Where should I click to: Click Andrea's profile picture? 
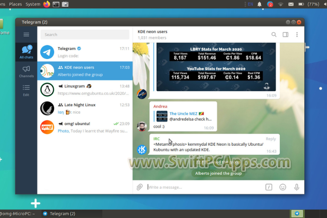click(142, 126)
